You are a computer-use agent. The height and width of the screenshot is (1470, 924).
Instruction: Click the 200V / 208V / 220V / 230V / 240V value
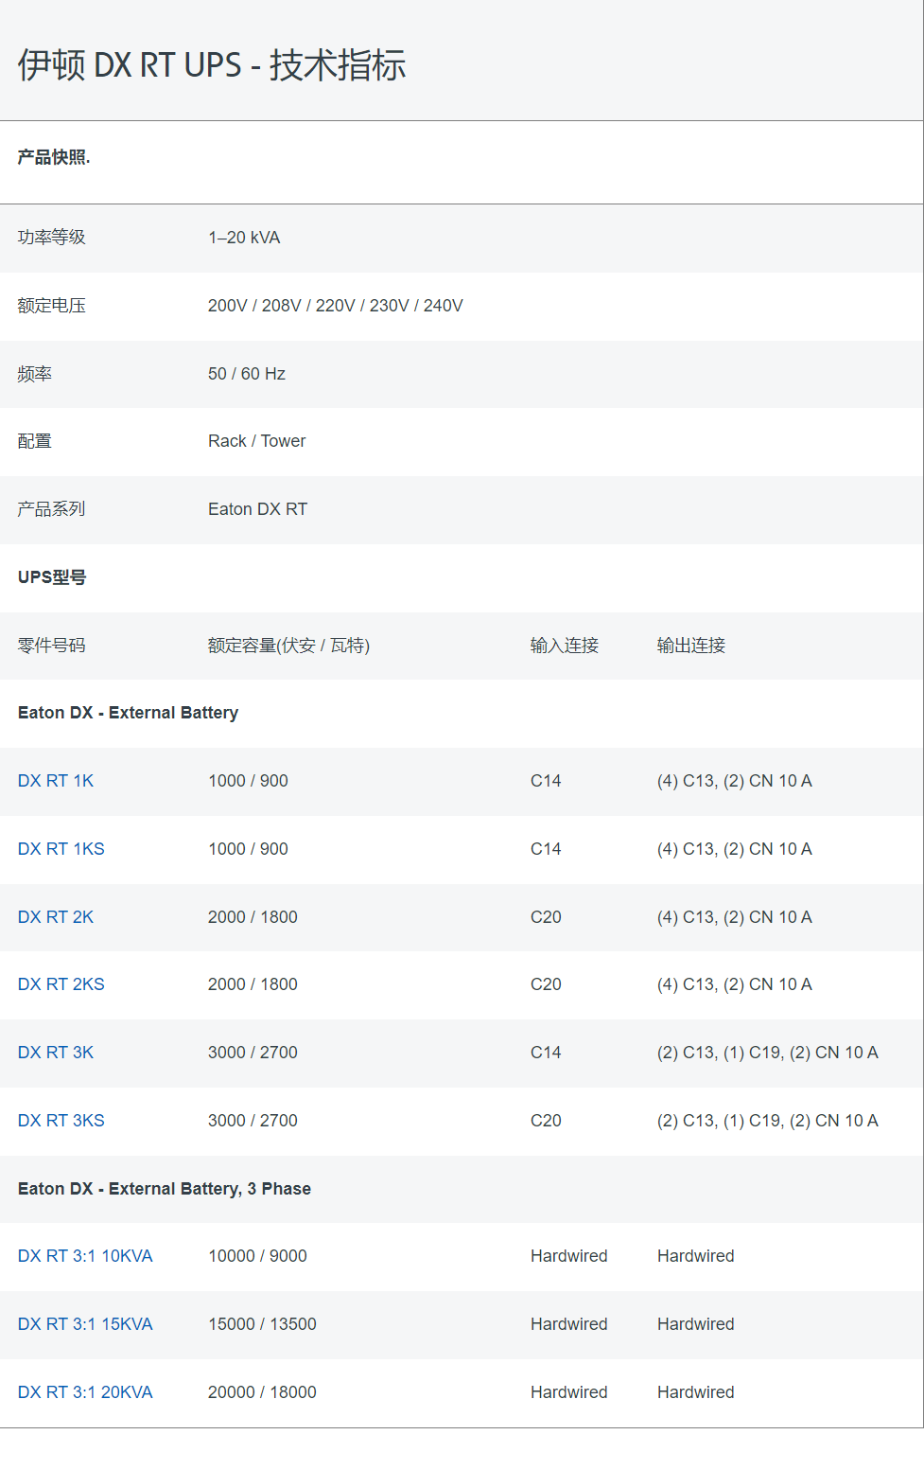[x=336, y=306]
